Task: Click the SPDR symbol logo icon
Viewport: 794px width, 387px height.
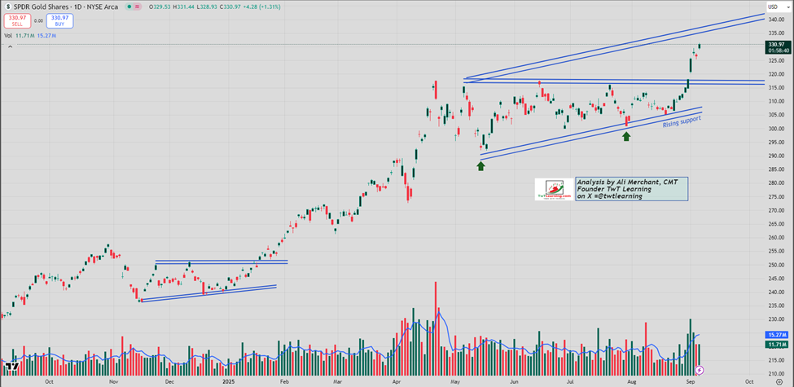Action: (8, 6)
